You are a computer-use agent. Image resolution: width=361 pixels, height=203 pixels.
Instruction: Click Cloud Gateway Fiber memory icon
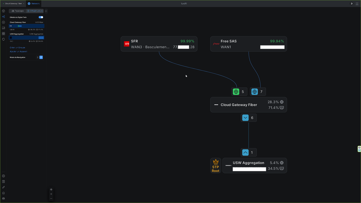281,108
